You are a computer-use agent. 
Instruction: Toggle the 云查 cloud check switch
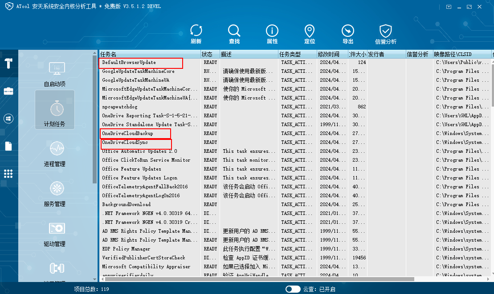pyautogui.click(x=293, y=289)
